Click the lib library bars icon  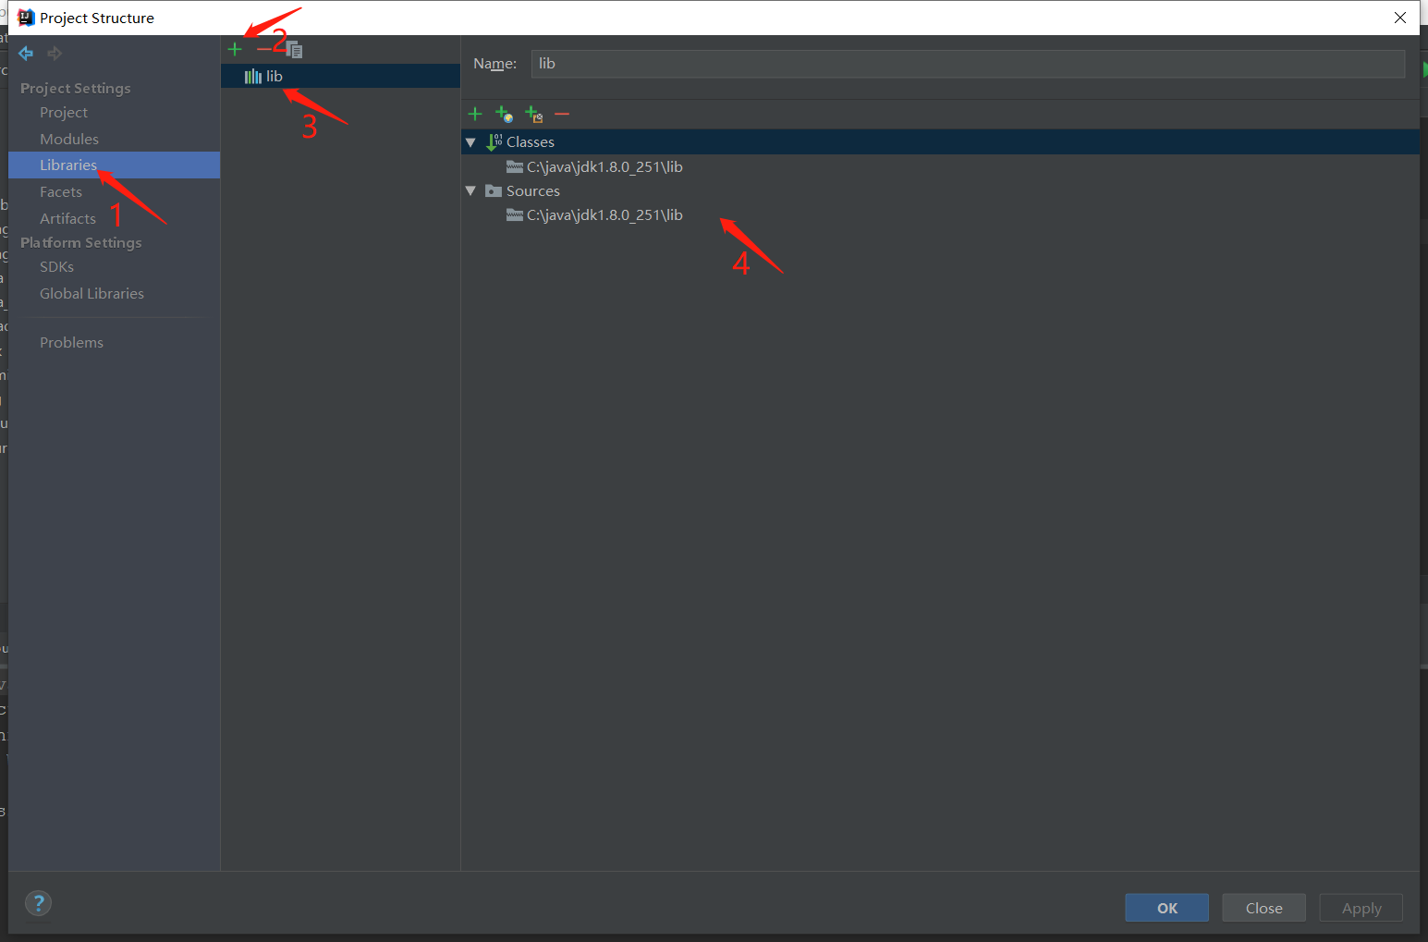[252, 76]
